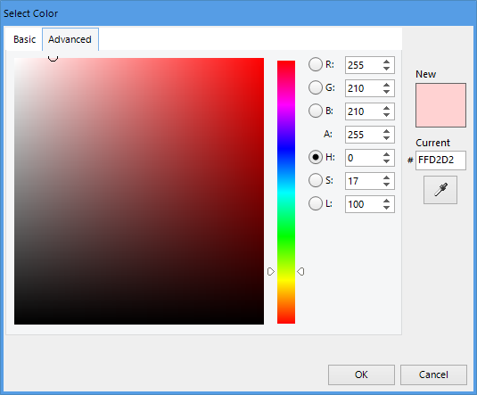Increase the B value with up arrow
477x395 pixels.
(386, 108)
